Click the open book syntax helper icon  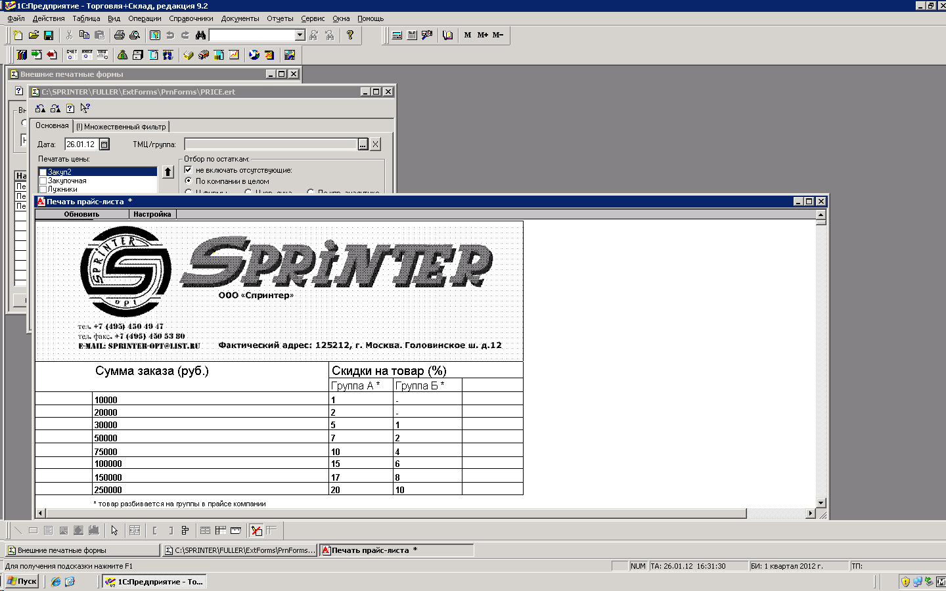point(447,35)
